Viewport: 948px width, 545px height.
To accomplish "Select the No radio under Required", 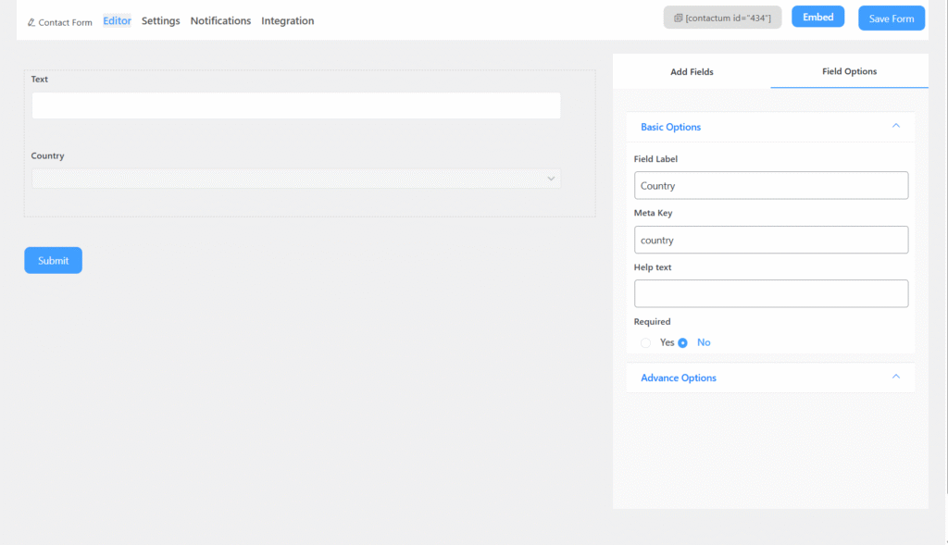I will click(x=683, y=342).
